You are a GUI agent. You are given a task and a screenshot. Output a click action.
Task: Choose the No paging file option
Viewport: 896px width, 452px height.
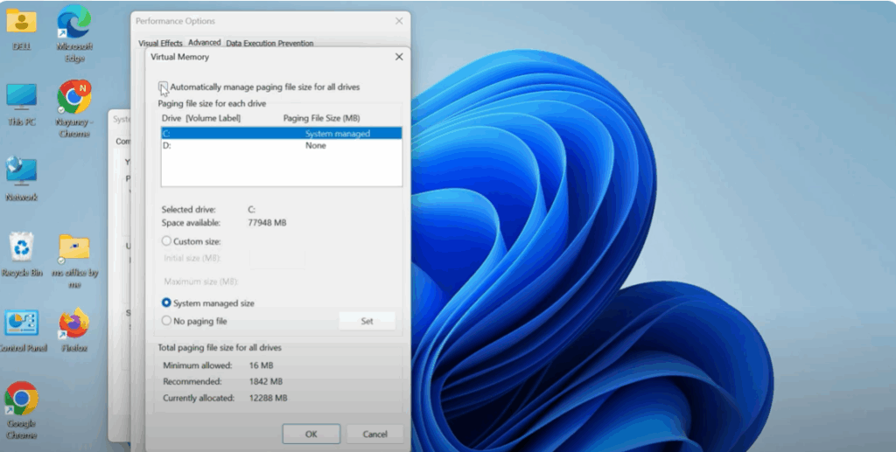tap(166, 321)
